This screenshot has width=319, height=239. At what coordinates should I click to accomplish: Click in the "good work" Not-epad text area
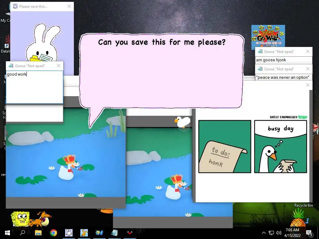pyautogui.click(x=35, y=87)
